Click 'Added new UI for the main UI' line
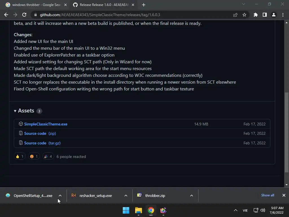 tap(43, 41)
